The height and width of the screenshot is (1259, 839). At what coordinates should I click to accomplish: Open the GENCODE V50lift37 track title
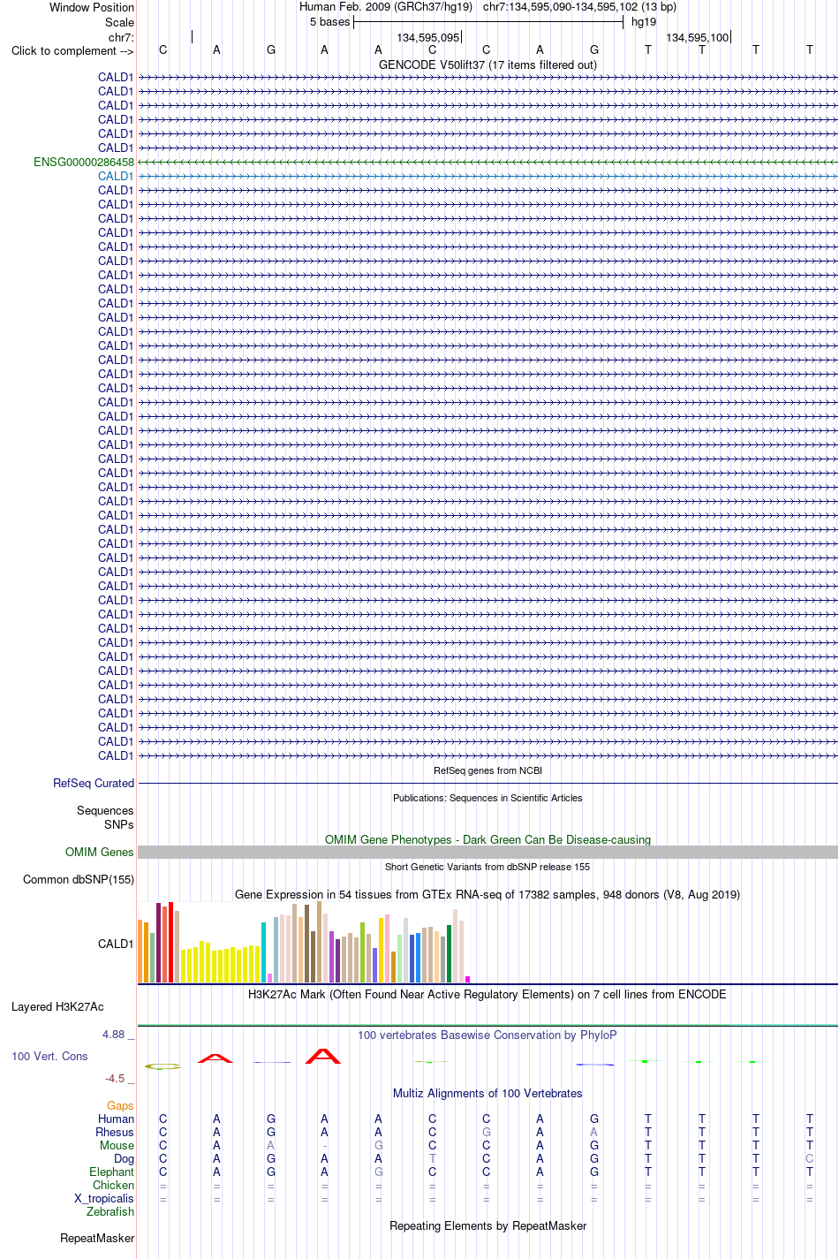coord(488,64)
